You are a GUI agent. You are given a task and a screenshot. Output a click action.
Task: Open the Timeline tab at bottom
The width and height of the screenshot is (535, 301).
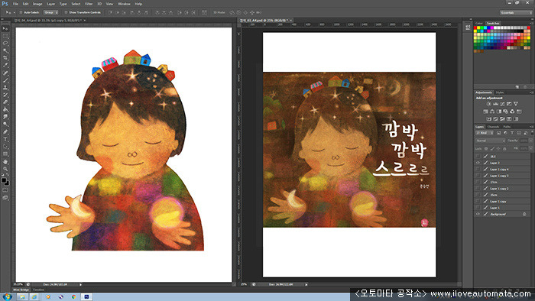pos(38,290)
